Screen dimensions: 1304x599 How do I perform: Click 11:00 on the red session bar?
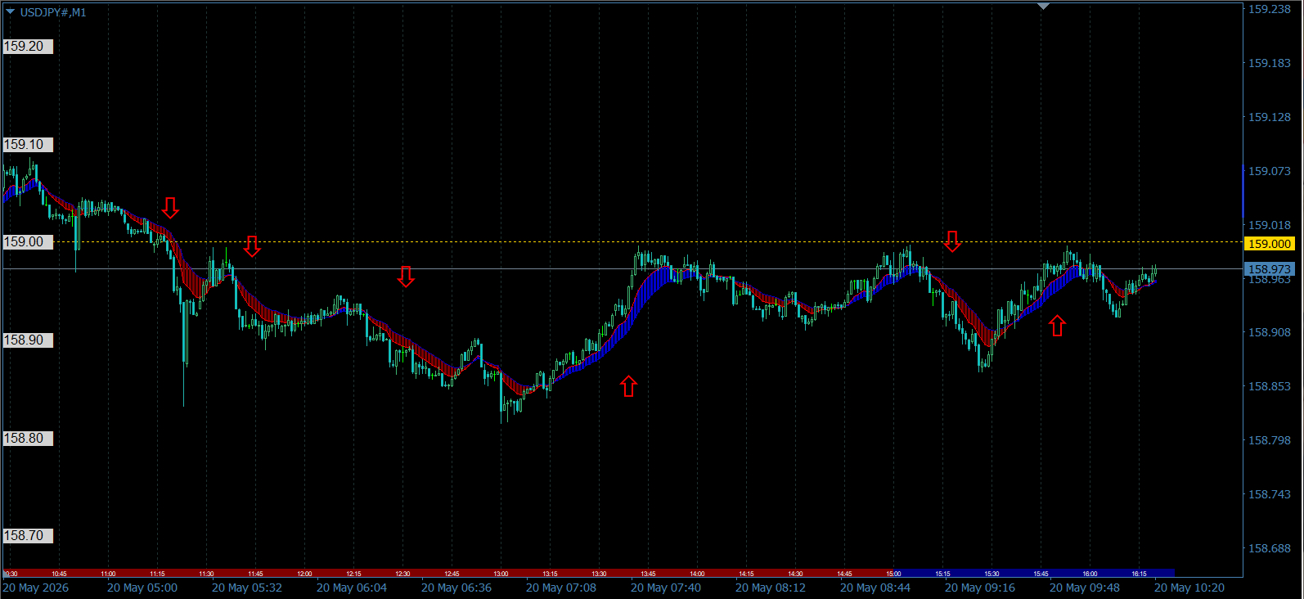(x=108, y=574)
